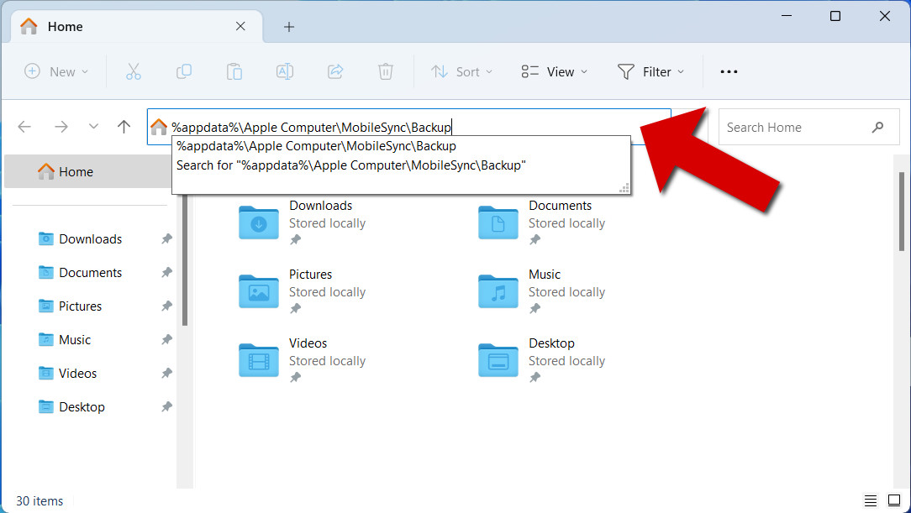
Task: Click the navigation pane scrollbar
Action: tap(185, 260)
